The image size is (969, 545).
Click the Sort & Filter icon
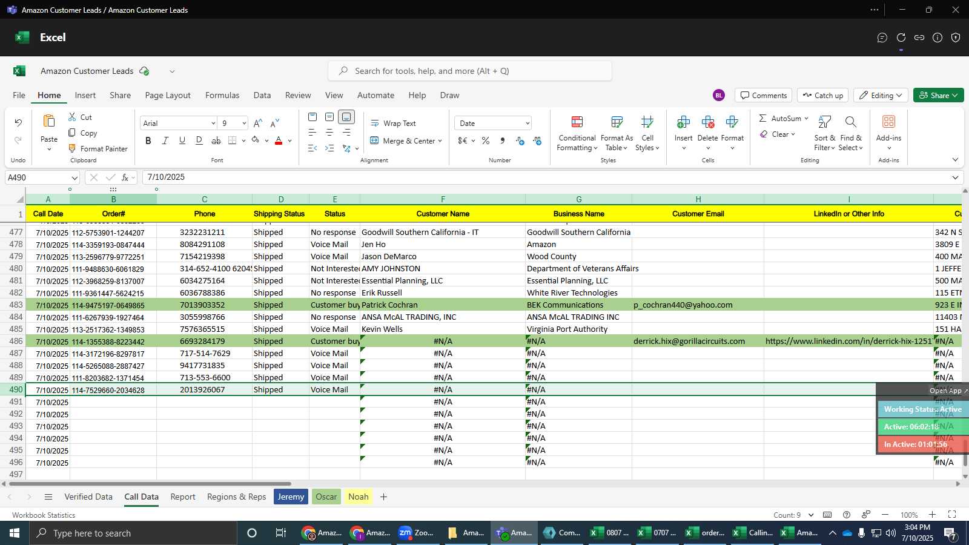tap(824, 122)
